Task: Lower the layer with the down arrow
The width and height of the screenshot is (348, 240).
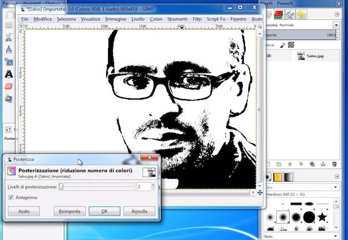Action: point(301,164)
